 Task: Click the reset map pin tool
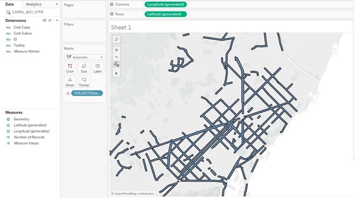point(116,64)
